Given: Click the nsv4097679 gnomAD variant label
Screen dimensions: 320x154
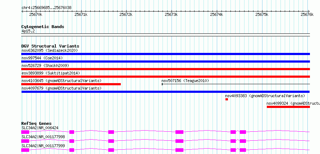Looking at the screenshot, I should tap(61, 88).
